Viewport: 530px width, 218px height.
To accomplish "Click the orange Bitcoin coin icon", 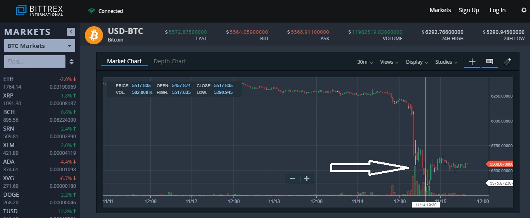I will click(94, 35).
